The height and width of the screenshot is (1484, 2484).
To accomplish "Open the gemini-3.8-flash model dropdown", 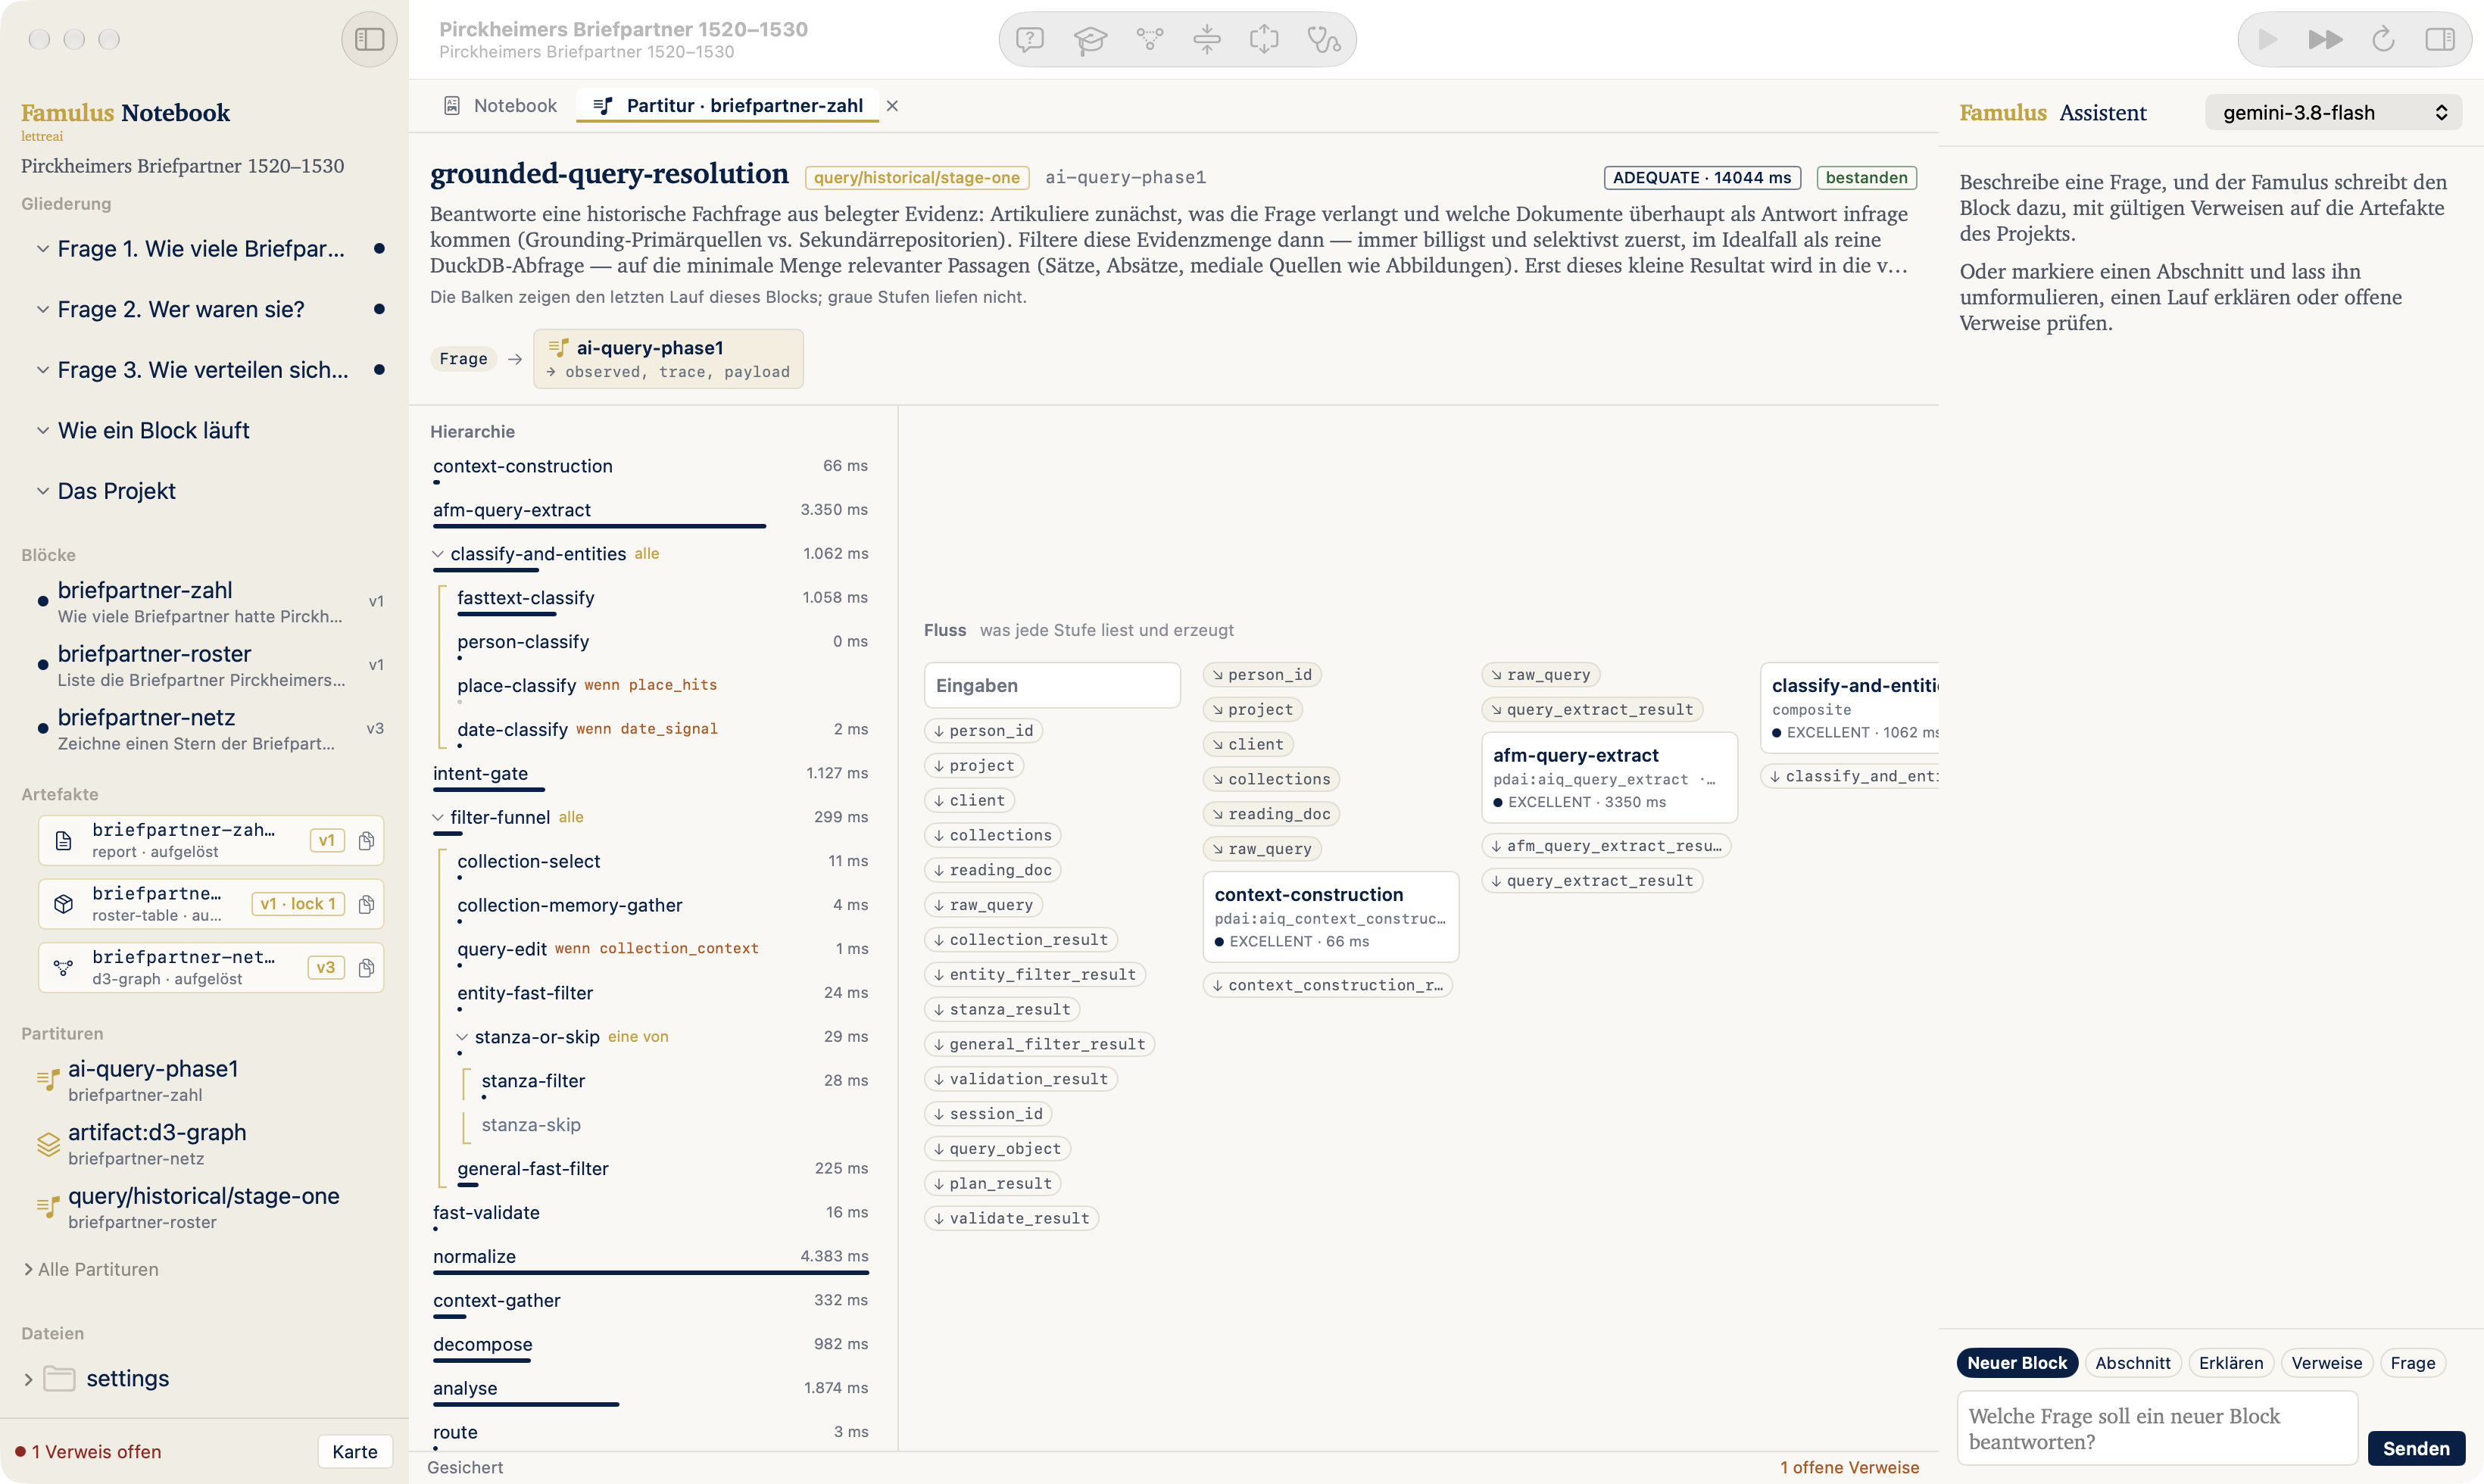I will pyautogui.click(x=2333, y=112).
